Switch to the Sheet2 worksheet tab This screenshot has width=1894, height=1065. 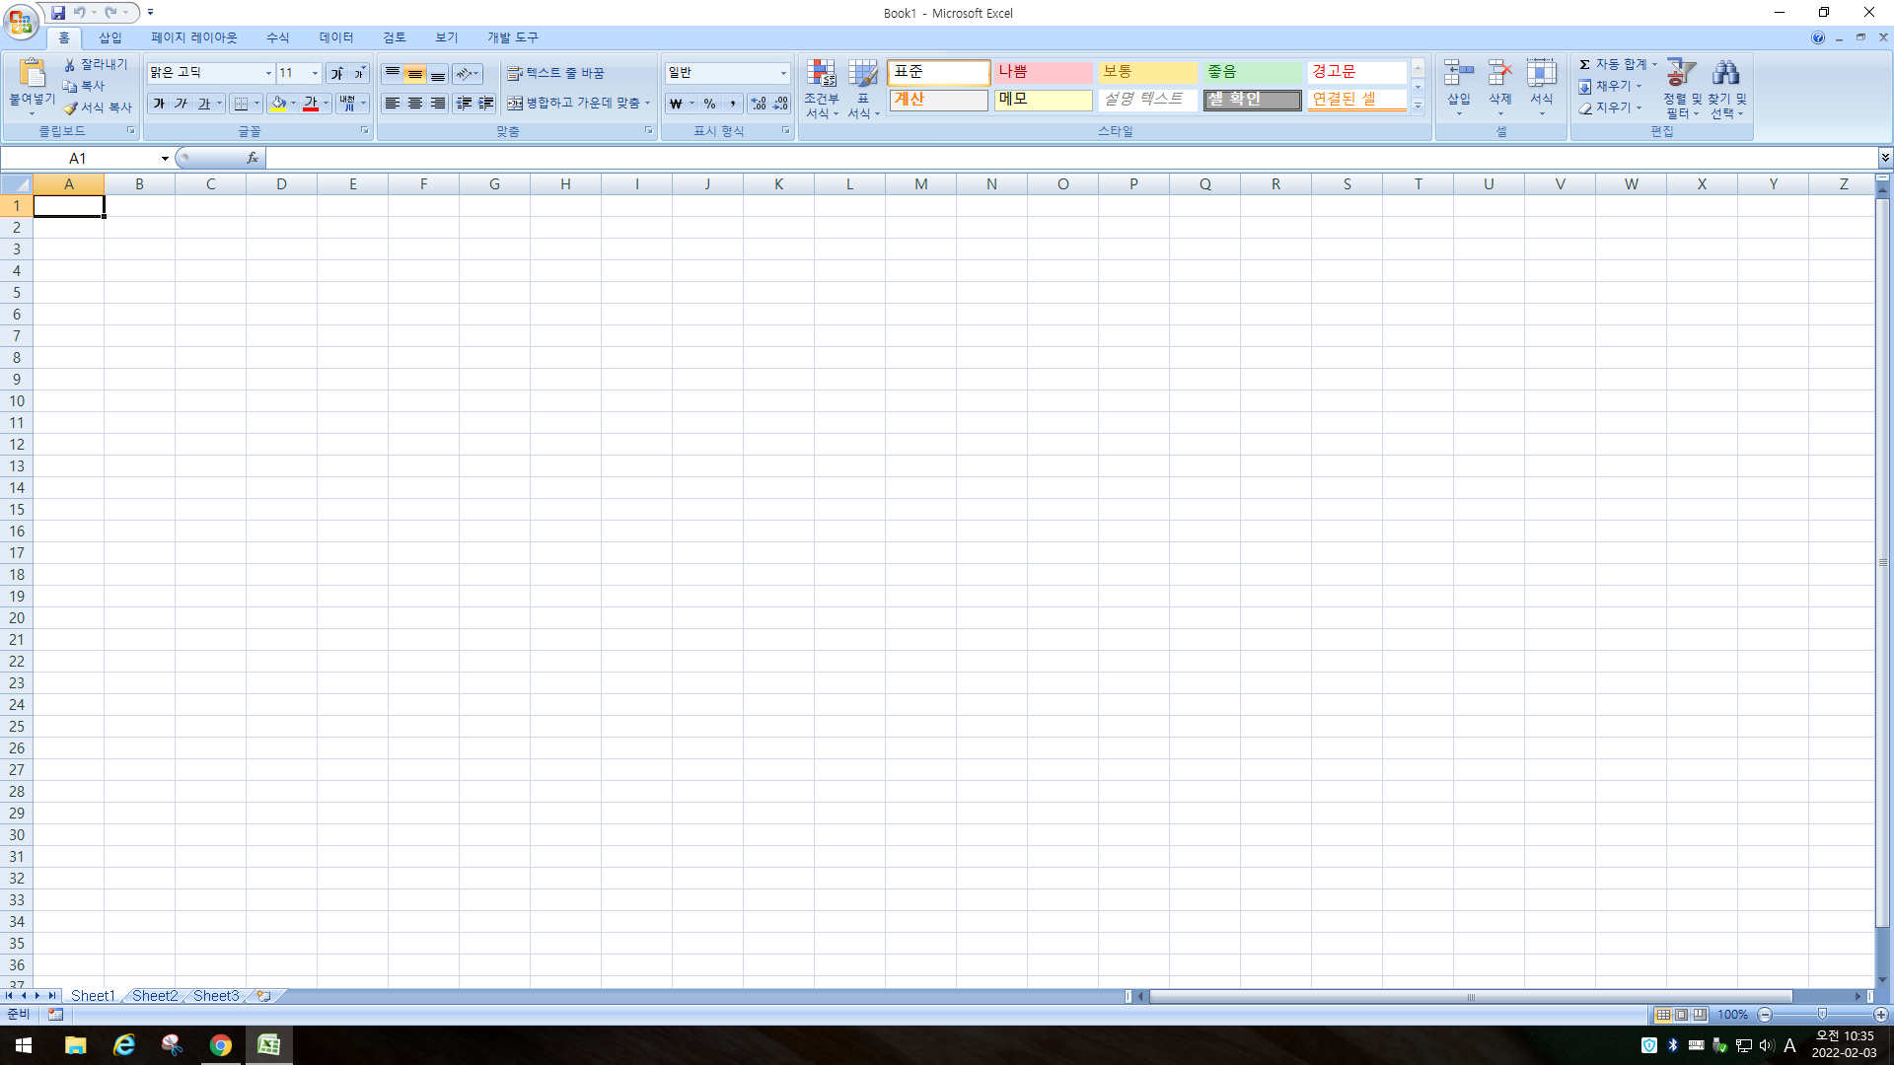pos(155,996)
